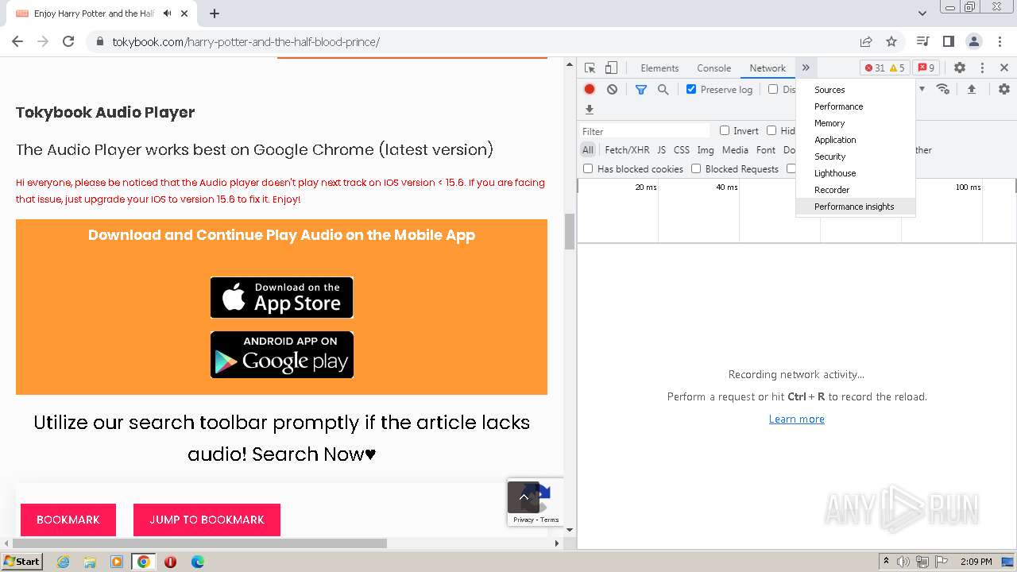1017x572 pixels.
Task: Choose Application from overflow menu
Action: coord(856,140)
